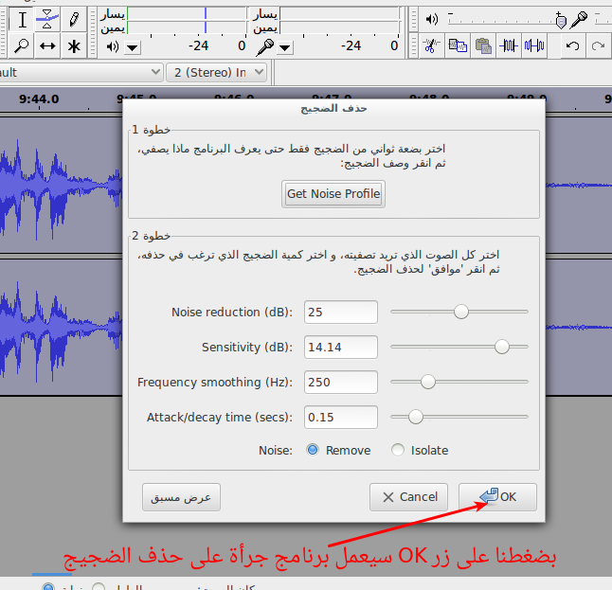This screenshot has height=590, width=612.
Task: Click the Copy icon in edit toolbar
Action: pyautogui.click(x=457, y=46)
